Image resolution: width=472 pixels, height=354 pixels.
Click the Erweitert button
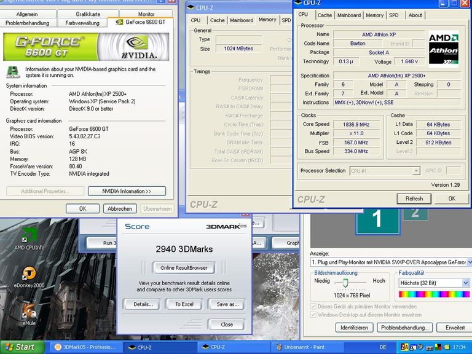pos(455,328)
